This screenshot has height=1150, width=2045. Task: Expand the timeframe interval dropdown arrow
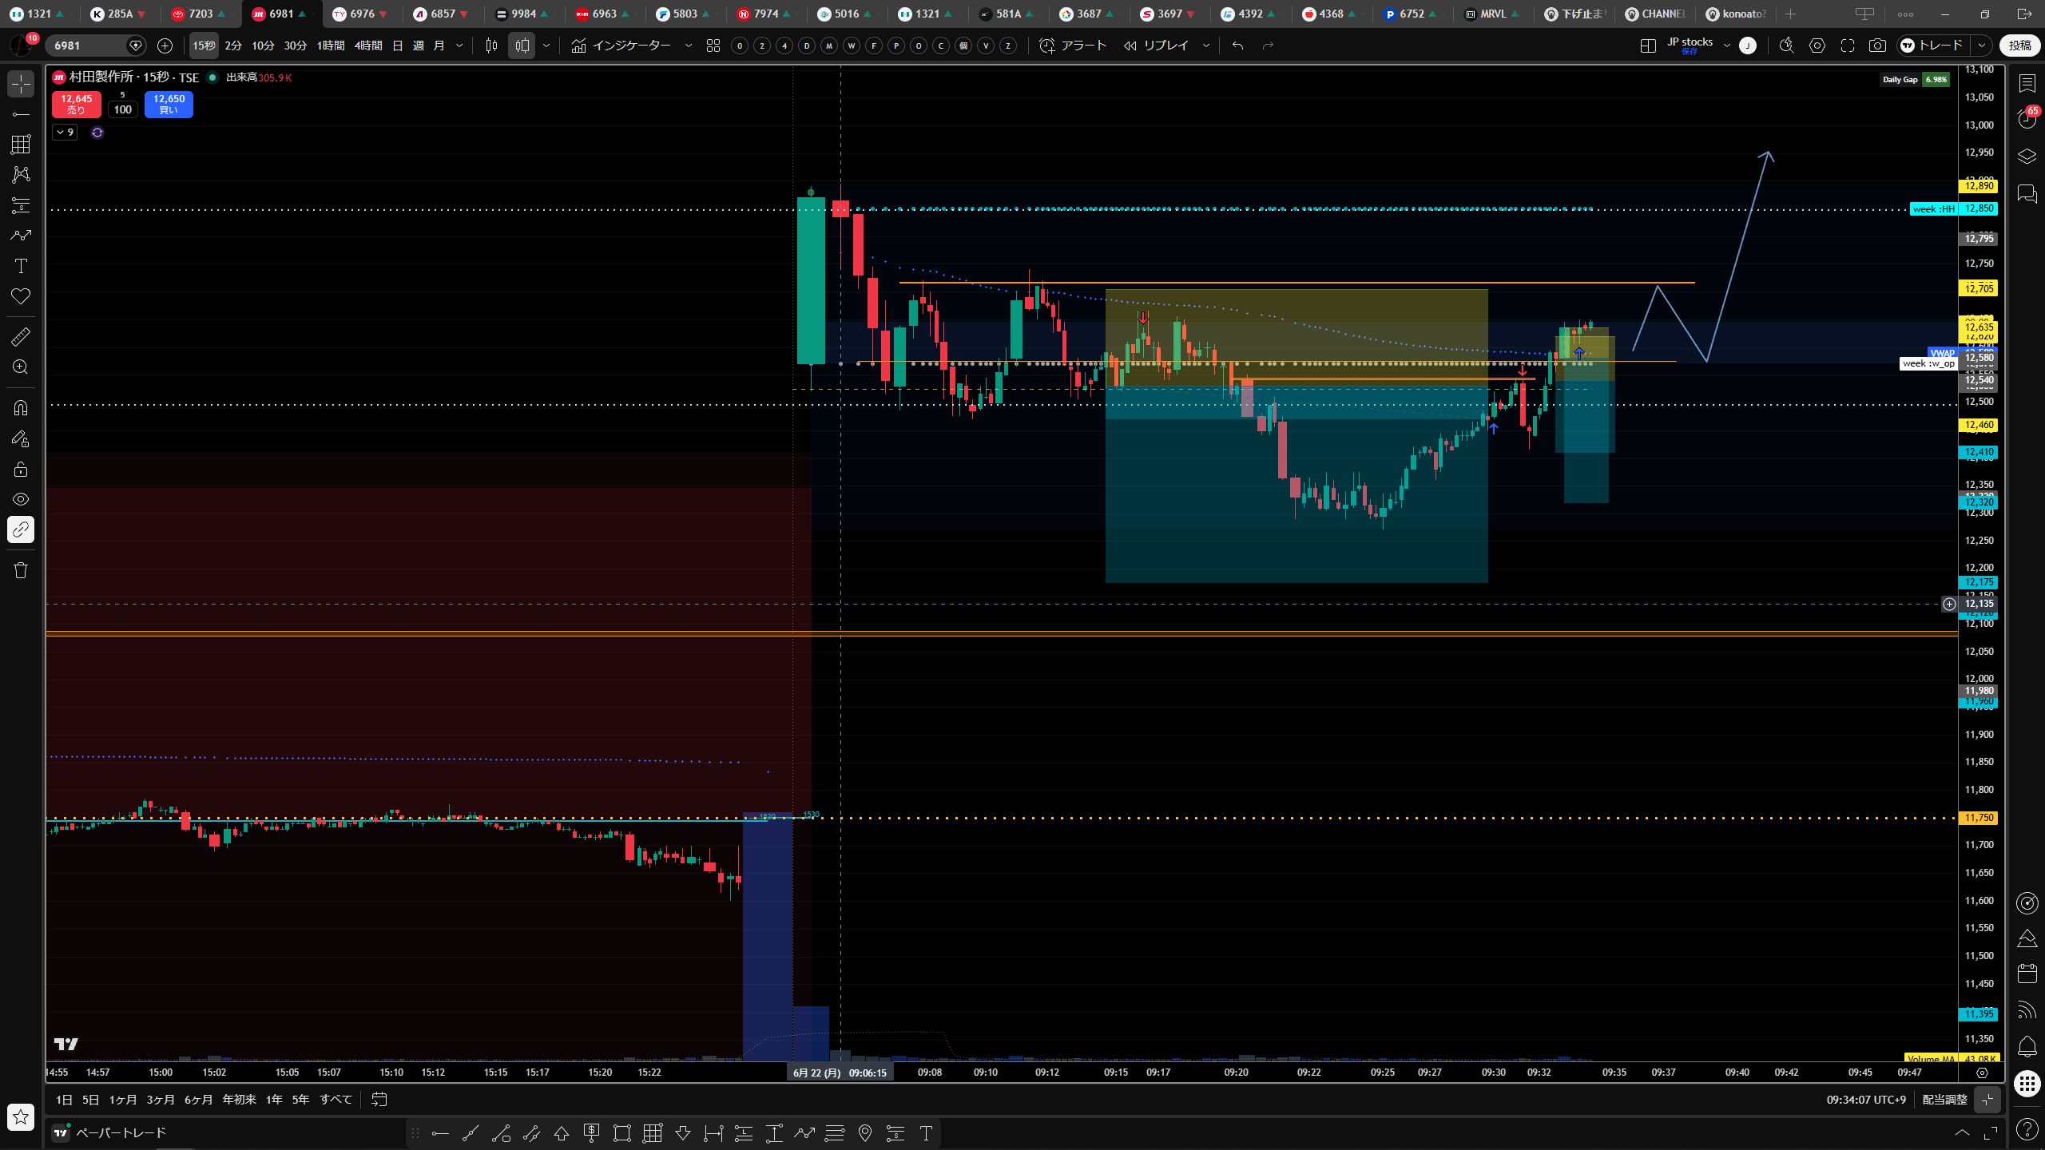coord(459,46)
